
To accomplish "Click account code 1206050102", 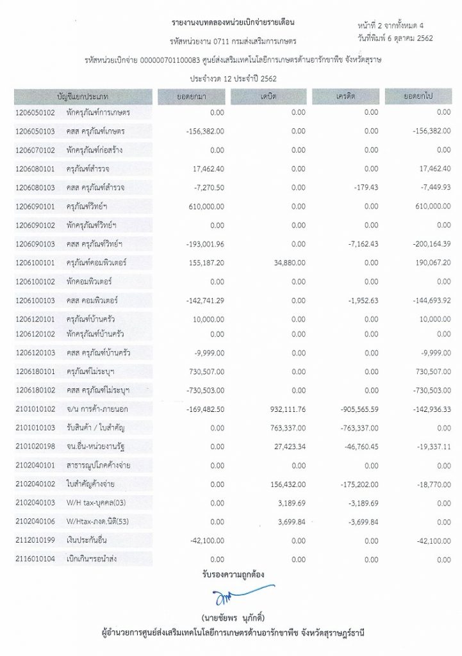I will (35, 113).
